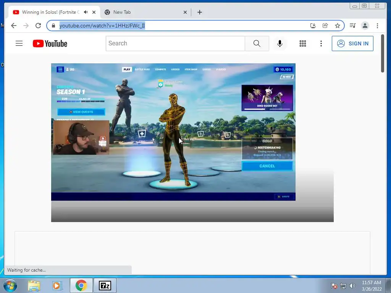Open the volume speaker tray icon
Viewport: 391px width, 293px height.
click(x=352, y=286)
